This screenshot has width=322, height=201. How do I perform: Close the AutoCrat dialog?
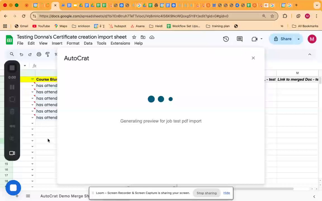click(253, 58)
